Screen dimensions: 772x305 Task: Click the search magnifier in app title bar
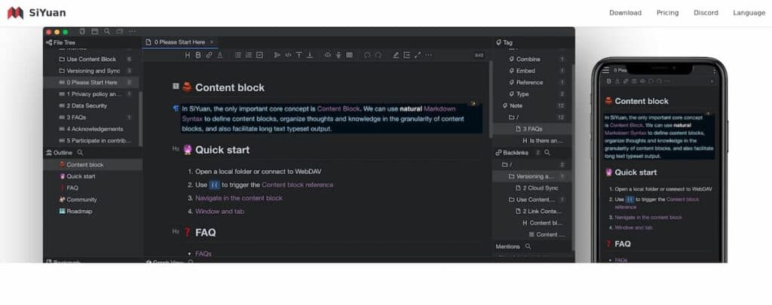pos(107,32)
